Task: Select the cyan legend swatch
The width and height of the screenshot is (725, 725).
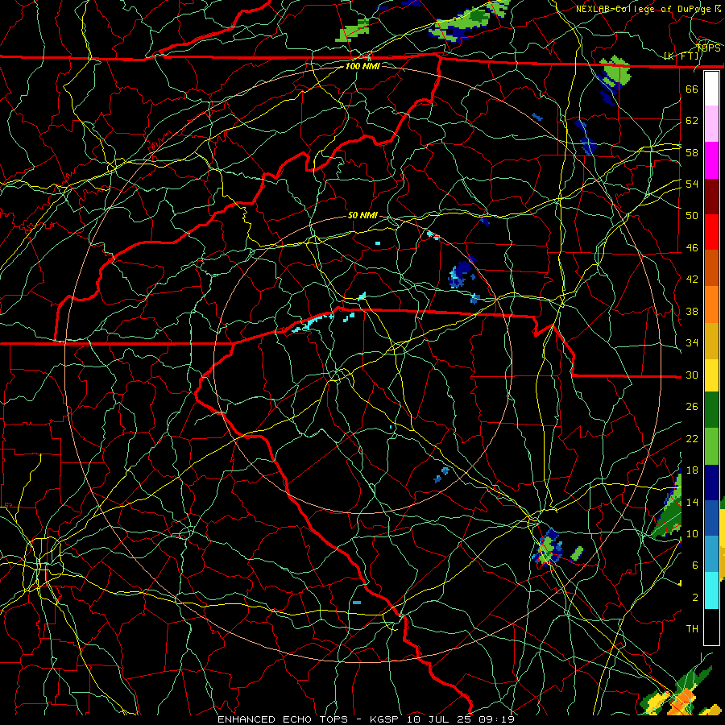Action: coord(711,590)
